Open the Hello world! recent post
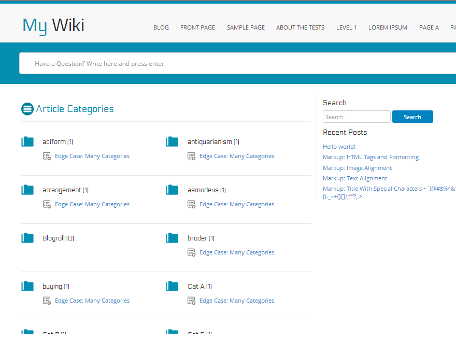The image size is (456, 342). [339, 147]
